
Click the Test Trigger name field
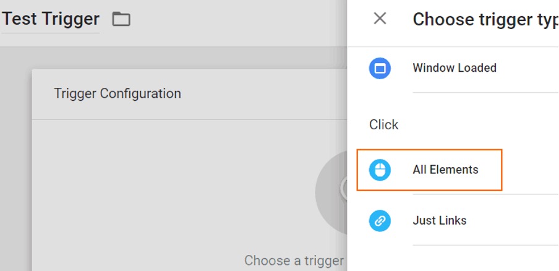pos(50,19)
